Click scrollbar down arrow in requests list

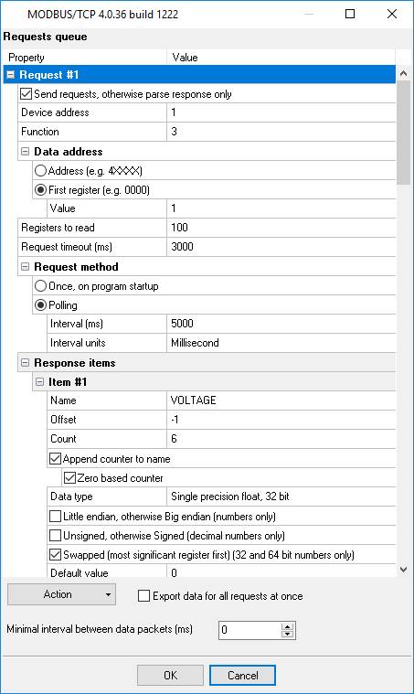tap(403, 570)
